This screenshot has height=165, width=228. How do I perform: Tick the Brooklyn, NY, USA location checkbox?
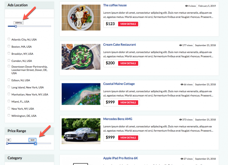(x=9, y=53)
